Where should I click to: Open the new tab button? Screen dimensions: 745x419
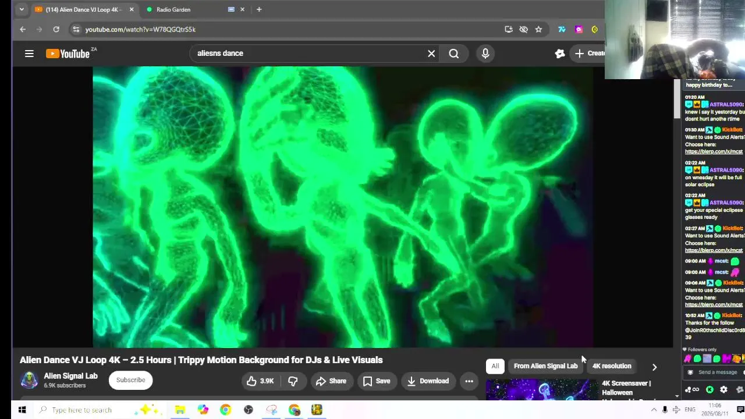259,9
